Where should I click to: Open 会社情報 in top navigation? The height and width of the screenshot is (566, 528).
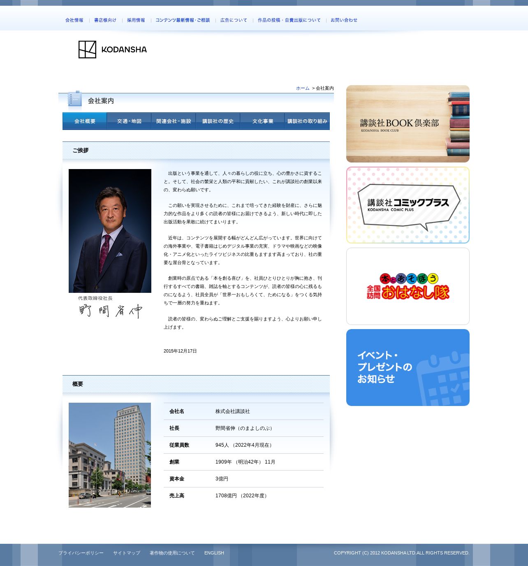(x=74, y=20)
